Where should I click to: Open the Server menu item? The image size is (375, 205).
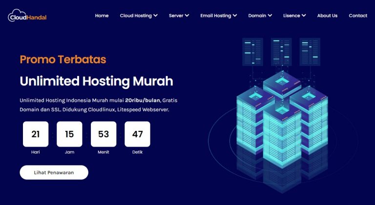(x=176, y=16)
